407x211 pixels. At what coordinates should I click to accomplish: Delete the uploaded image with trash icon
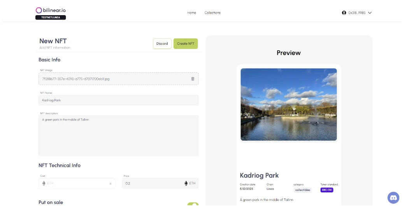click(193, 79)
